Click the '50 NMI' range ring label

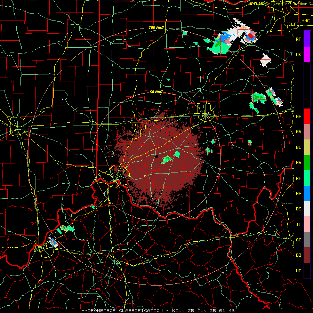click(156, 92)
